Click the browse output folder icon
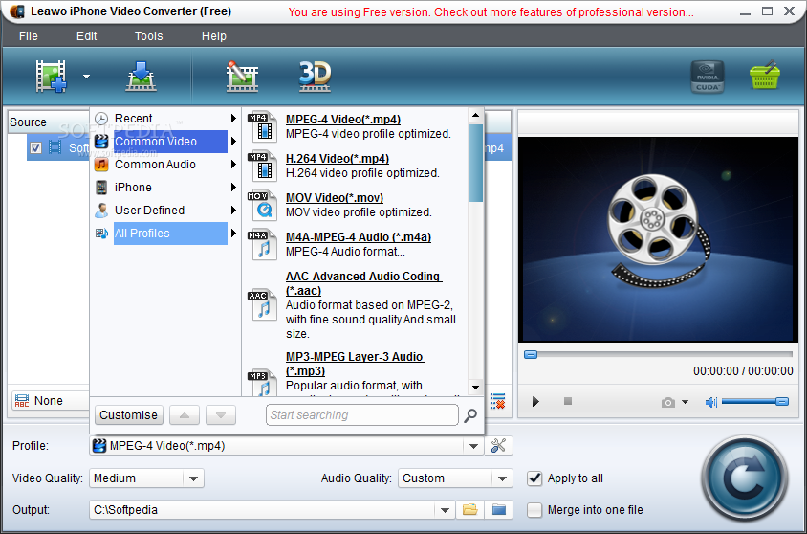The width and height of the screenshot is (807, 534). point(469,510)
